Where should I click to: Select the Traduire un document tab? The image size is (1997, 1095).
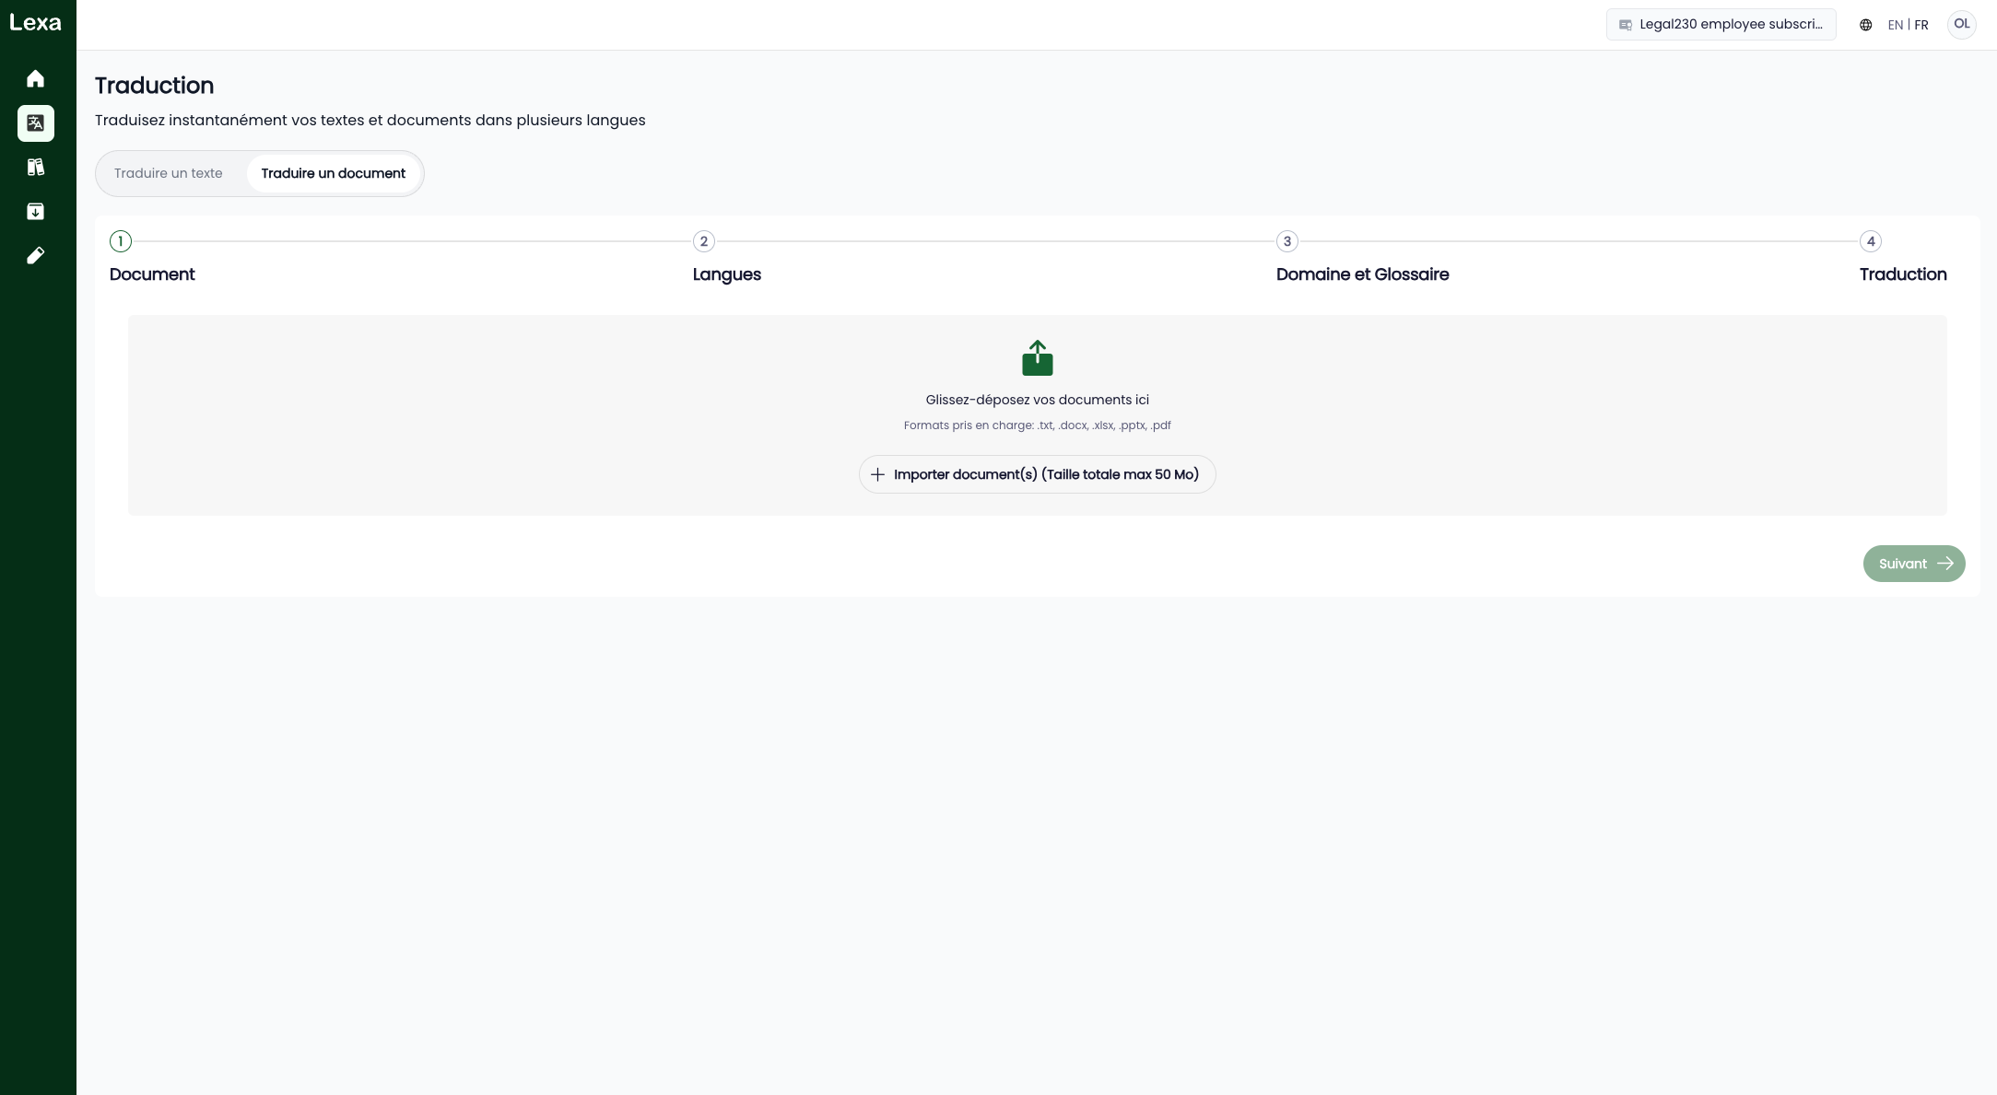333,173
